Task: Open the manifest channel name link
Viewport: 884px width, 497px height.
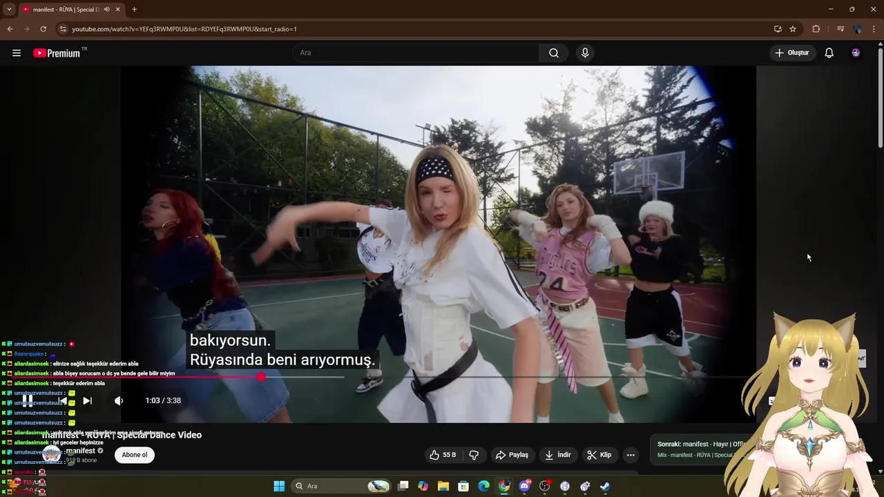Action: click(x=80, y=451)
